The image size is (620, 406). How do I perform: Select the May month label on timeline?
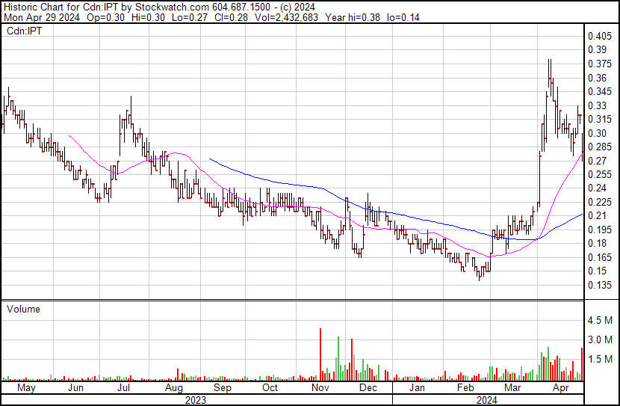[25, 388]
